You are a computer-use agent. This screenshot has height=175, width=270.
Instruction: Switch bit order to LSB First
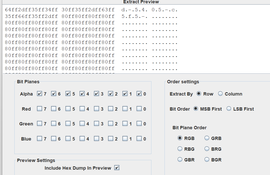coord(229,109)
